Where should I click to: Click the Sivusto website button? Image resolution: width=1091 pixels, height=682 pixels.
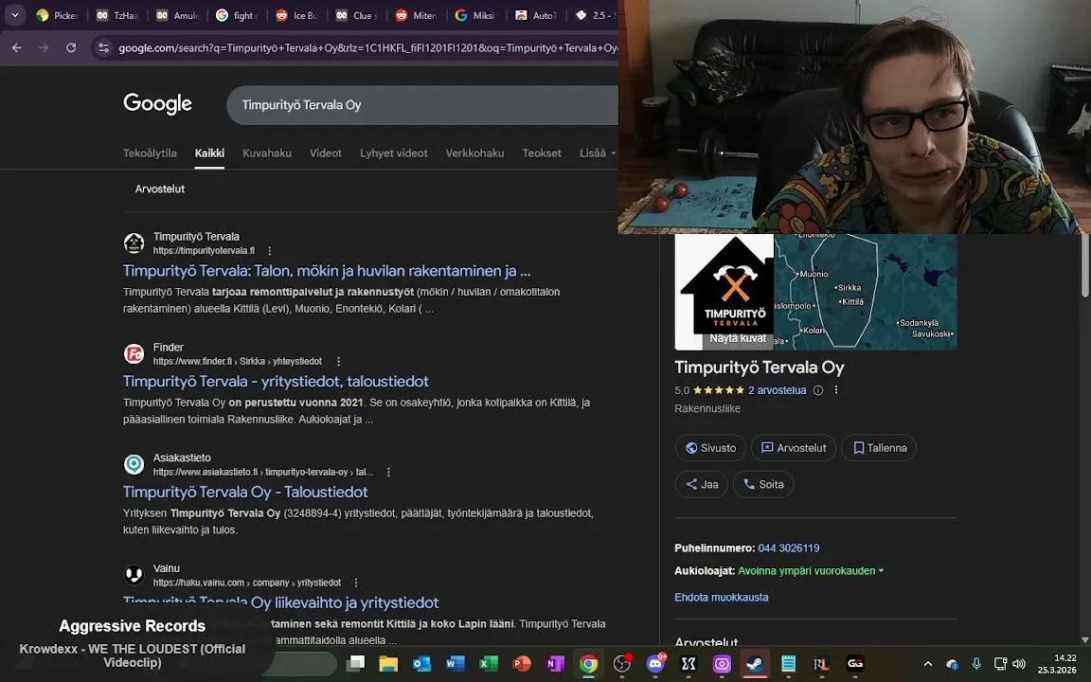(x=710, y=447)
